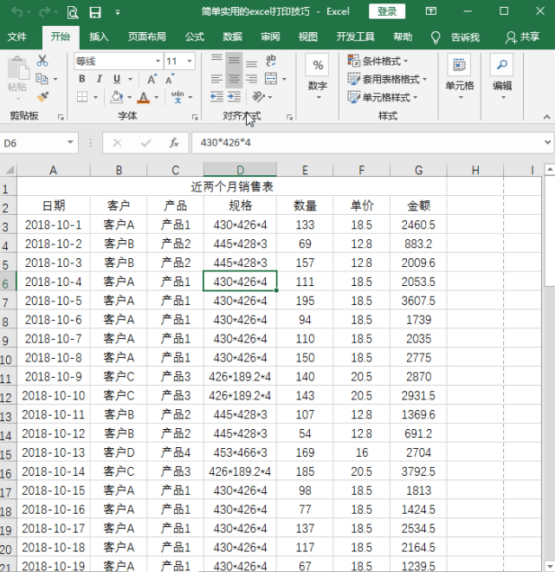The width and height of the screenshot is (555, 572).
Task: Activate the Format Painter brush
Action: pyautogui.click(x=42, y=97)
